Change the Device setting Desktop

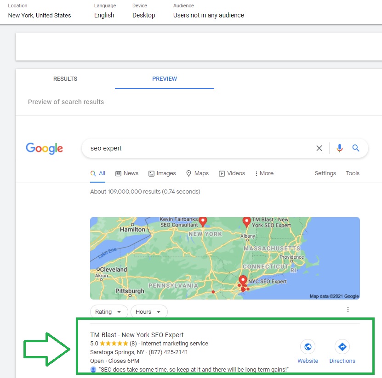tap(144, 15)
